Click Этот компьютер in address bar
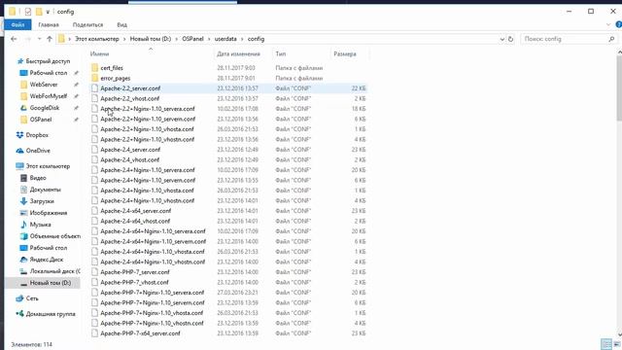Viewport: 622px width, 350px height. (97, 39)
